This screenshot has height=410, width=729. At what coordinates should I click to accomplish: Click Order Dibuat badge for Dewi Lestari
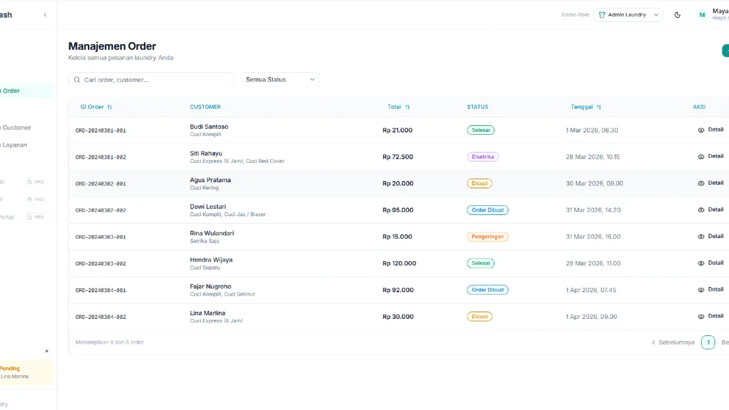point(487,210)
